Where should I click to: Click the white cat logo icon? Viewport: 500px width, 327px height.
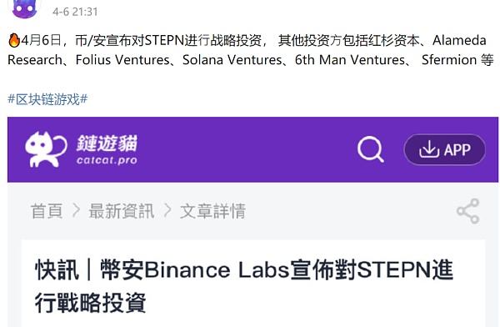[x=46, y=149]
